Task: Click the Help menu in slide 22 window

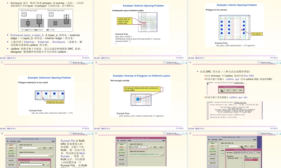Action: [255, 139]
